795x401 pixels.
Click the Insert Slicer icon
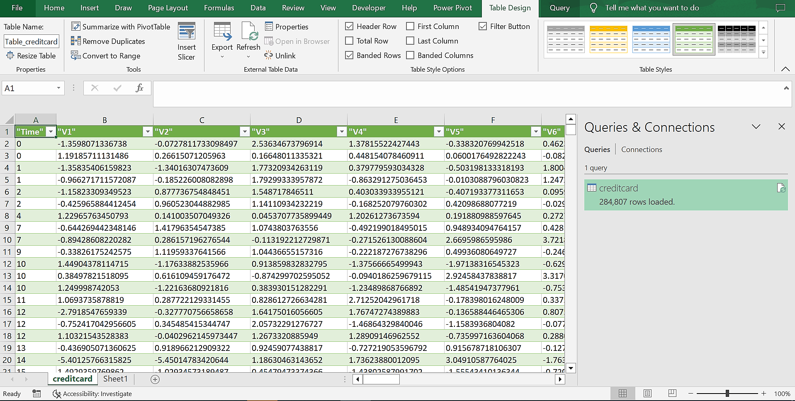tap(187, 31)
